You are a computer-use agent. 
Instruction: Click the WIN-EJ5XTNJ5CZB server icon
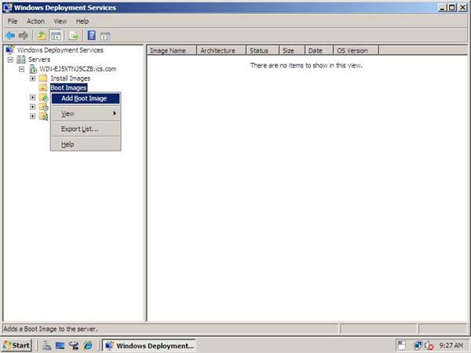coord(32,69)
